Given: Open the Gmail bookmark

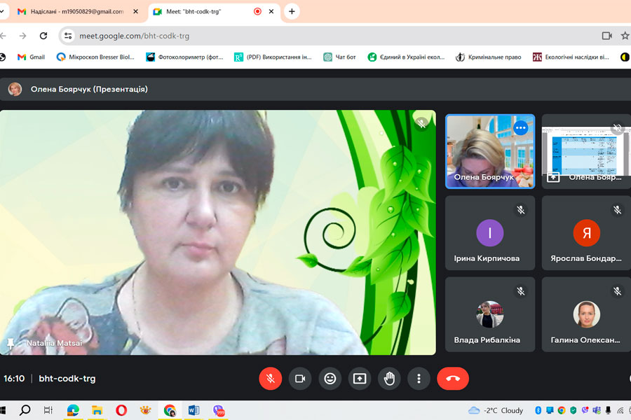Looking at the screenshot, I should [x=31, y=57].
